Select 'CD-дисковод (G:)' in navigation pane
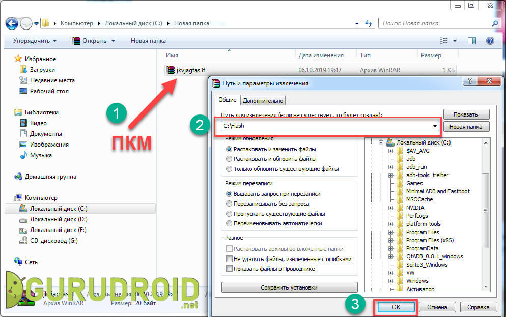 [x=53, y=241]
